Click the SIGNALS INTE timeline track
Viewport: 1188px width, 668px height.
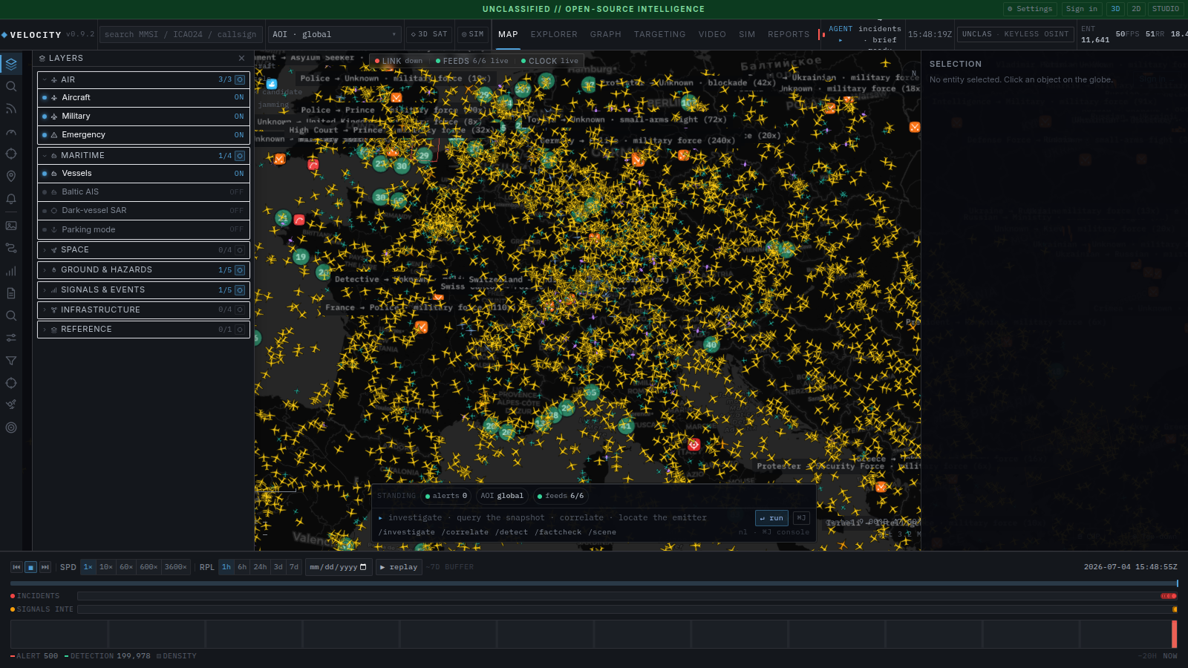point(627,609)
